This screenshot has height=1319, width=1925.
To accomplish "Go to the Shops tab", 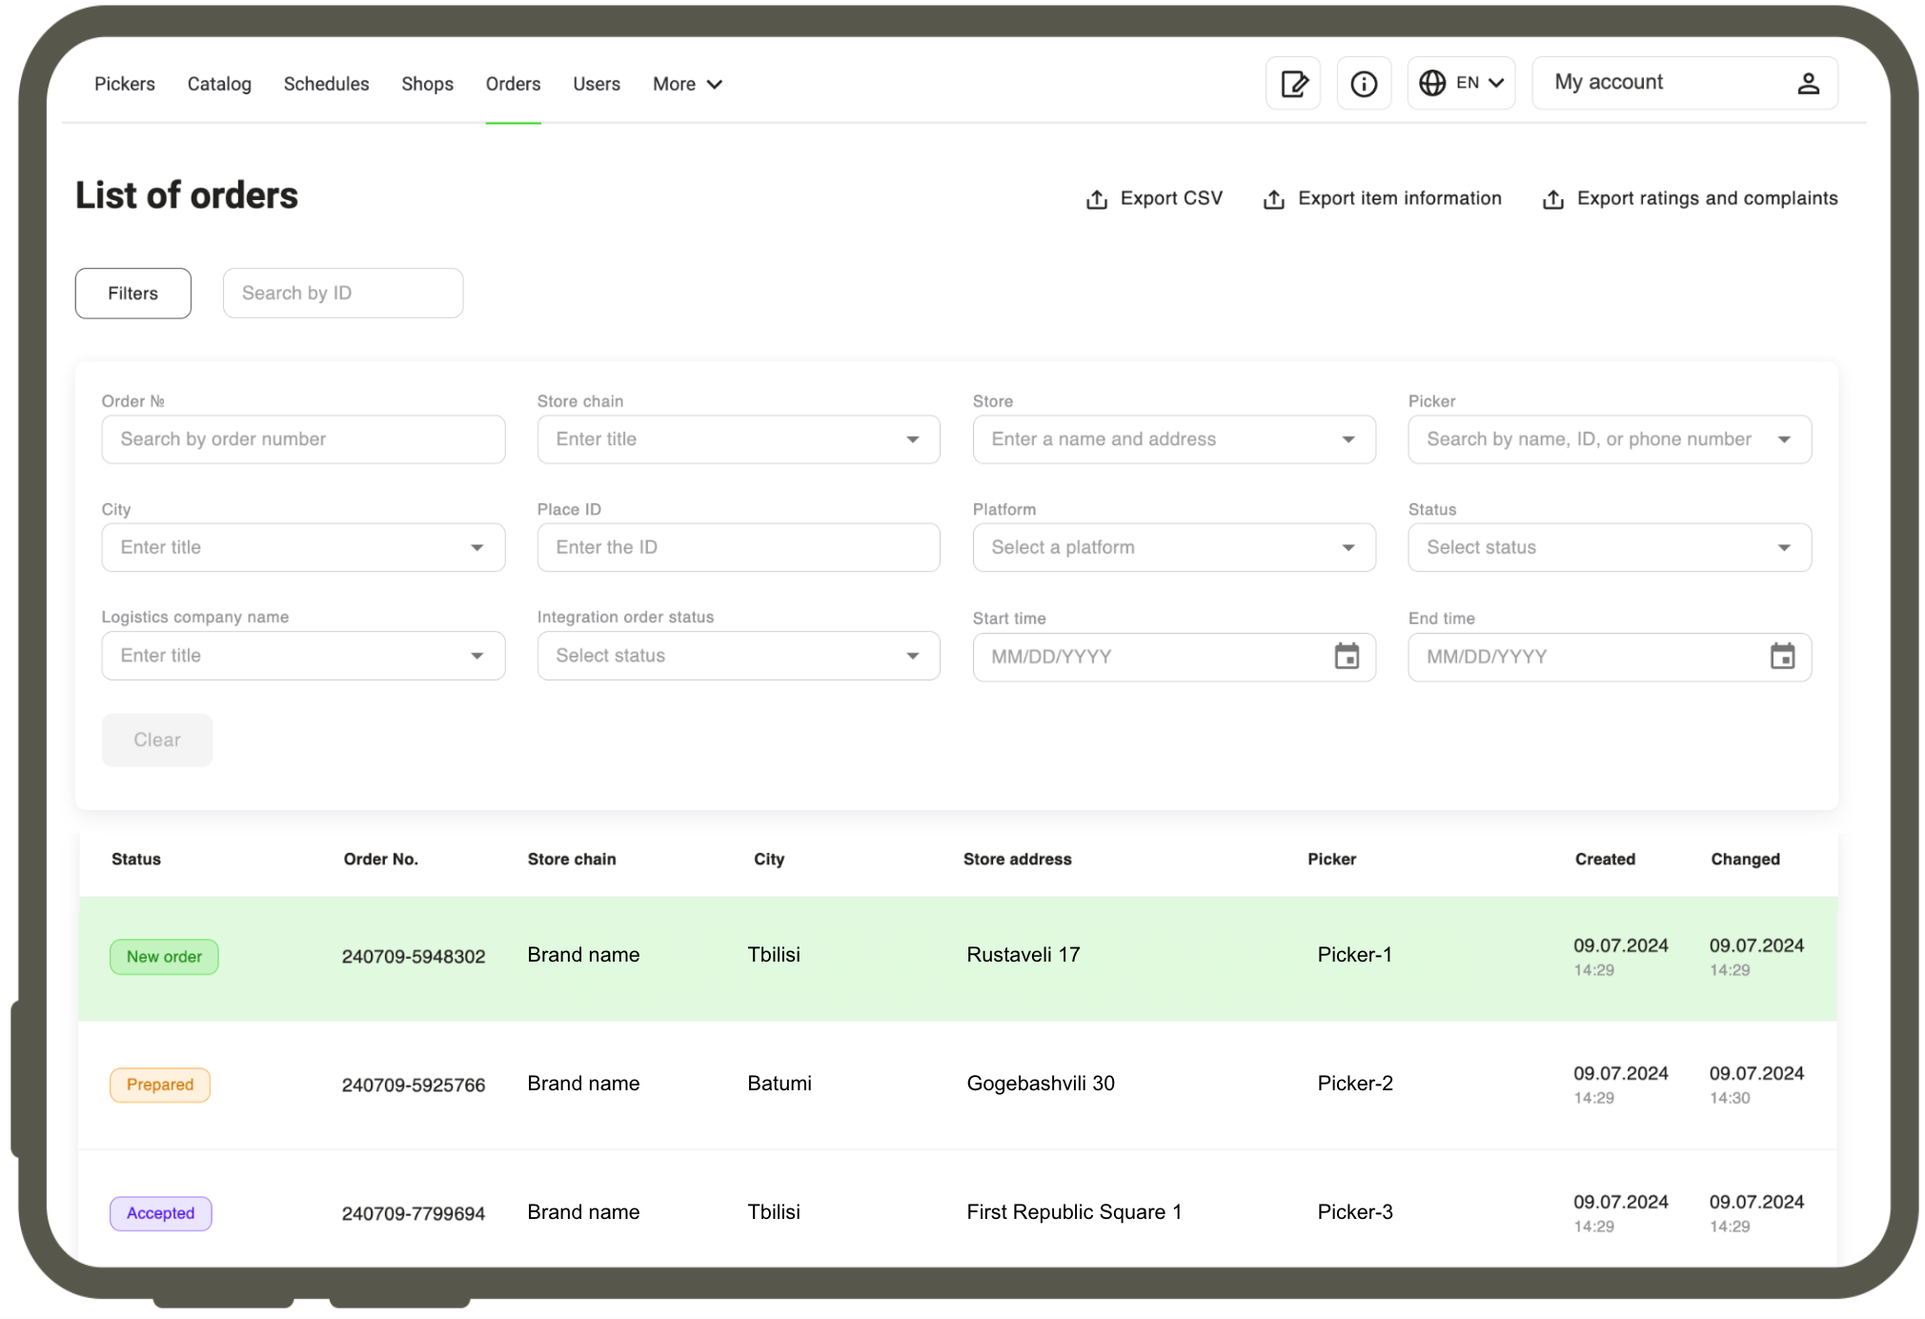I will click(427, 84).
